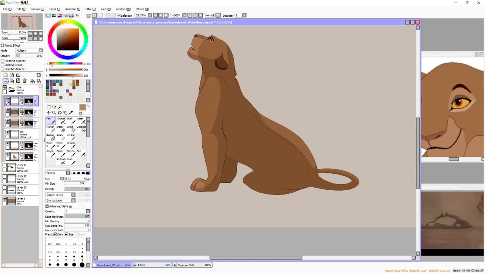Adjust the Hue slider

coord(66,64)
